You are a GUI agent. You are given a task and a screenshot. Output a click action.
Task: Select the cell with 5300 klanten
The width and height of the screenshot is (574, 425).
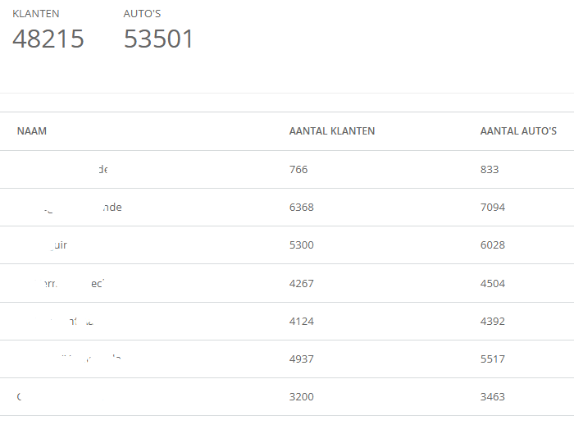pos(302,245)
